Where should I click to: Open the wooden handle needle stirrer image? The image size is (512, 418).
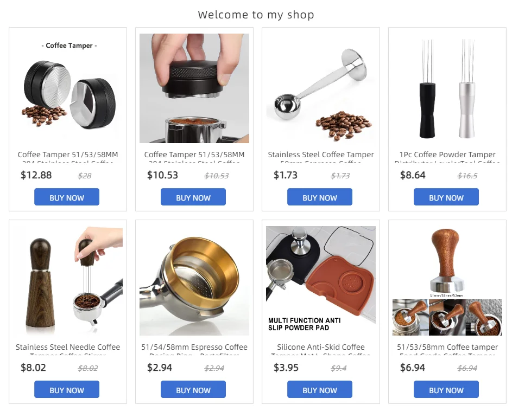(x=68, y=281)
